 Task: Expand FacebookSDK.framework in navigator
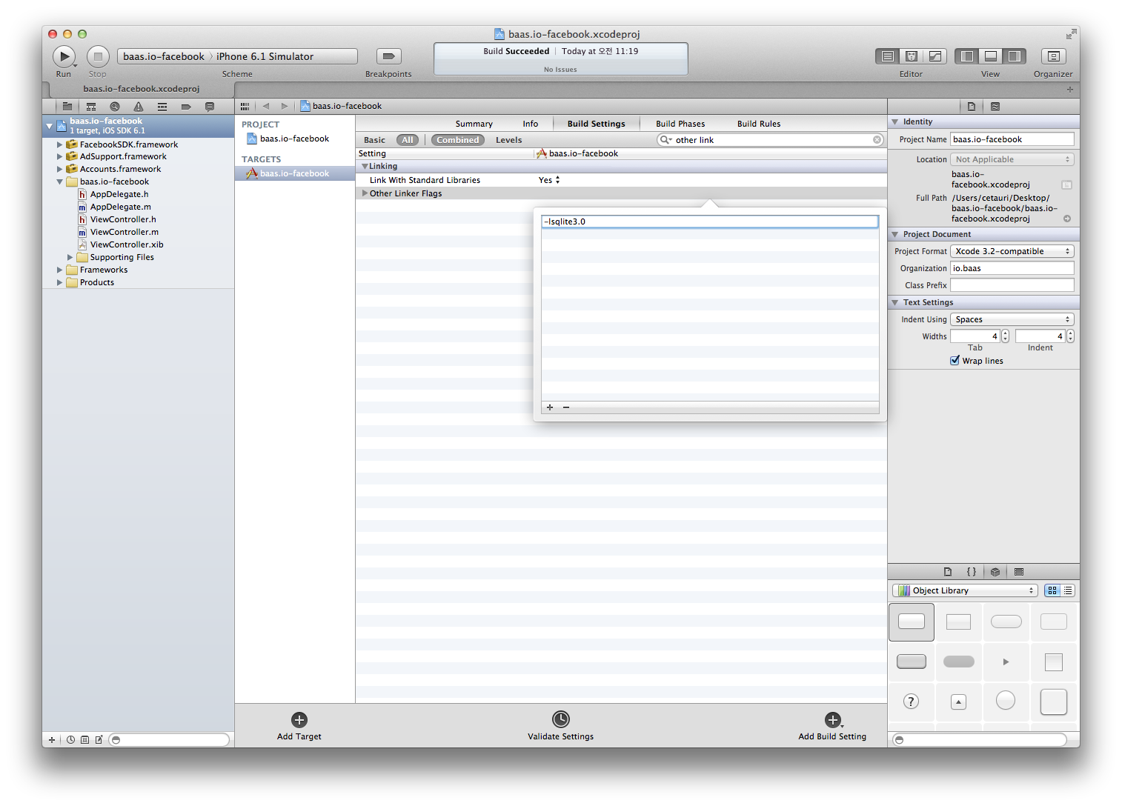pos(60,144)
